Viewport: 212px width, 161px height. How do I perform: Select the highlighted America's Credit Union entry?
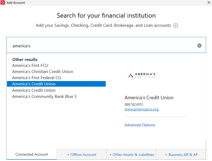[x=34, y=84]
